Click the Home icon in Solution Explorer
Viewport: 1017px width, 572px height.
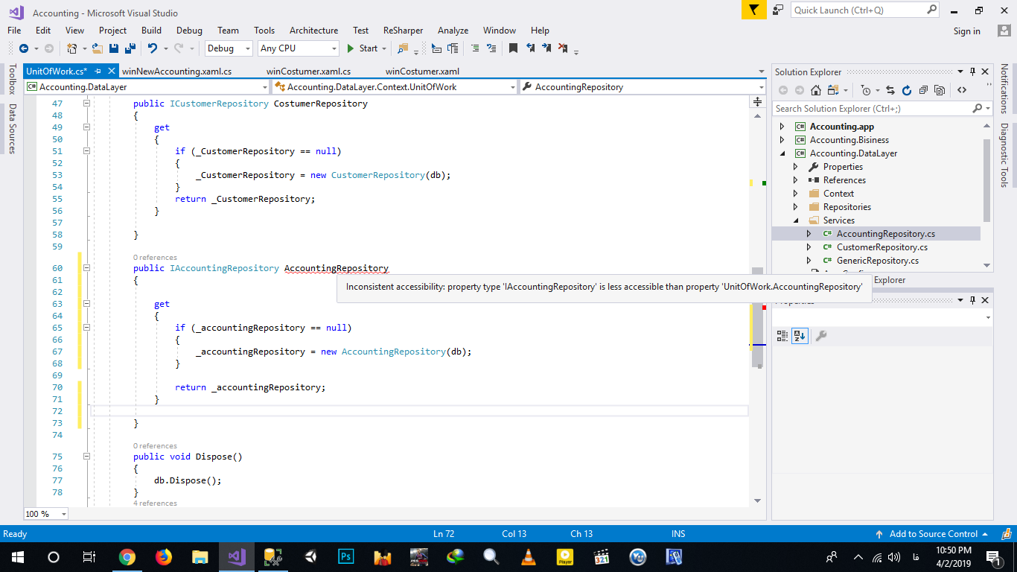point(816,90)
